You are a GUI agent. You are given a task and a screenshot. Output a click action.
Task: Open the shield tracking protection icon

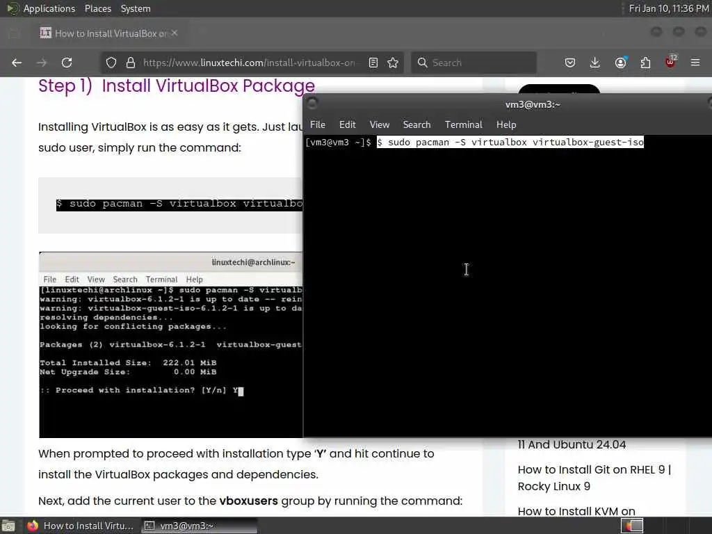click(111, 63)
